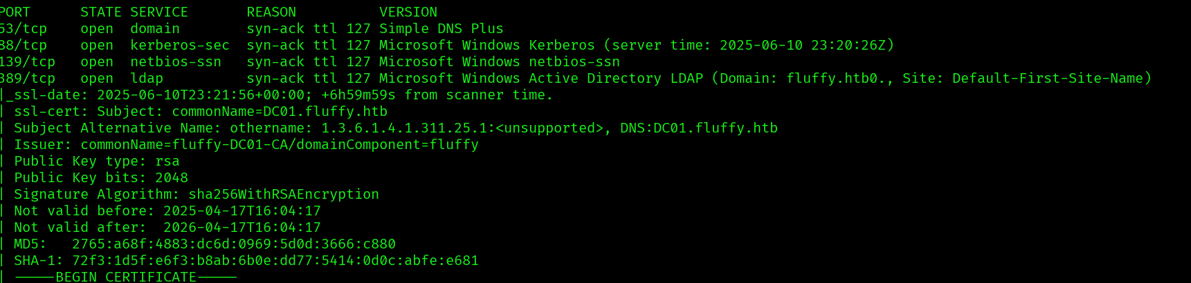Click the REASON column header
Screen dimensions: 1191x283
(x=271, y=12)
